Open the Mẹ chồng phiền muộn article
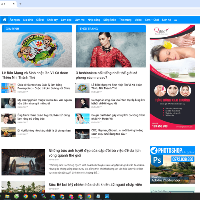 [44, 102]
